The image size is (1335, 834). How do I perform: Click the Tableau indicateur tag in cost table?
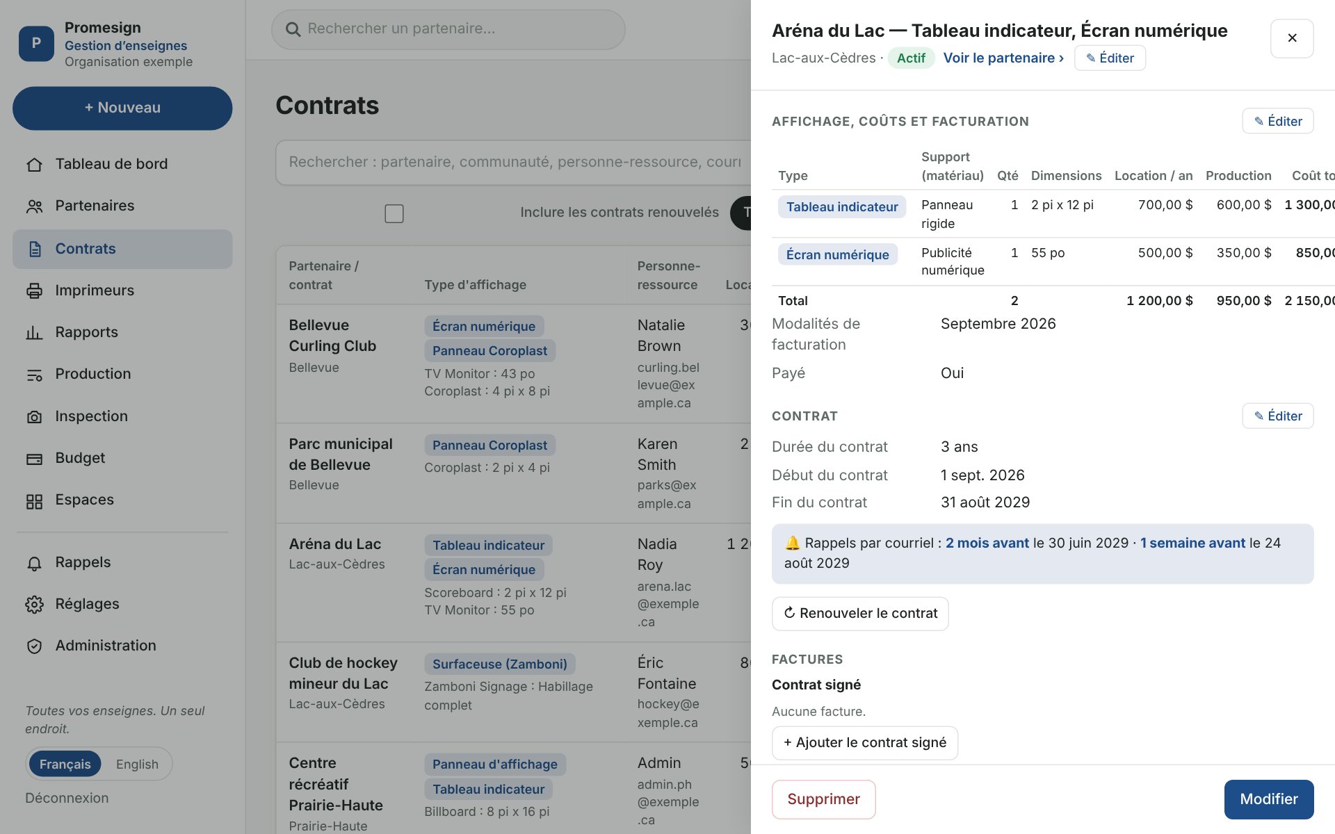click(x=842, y=207)
